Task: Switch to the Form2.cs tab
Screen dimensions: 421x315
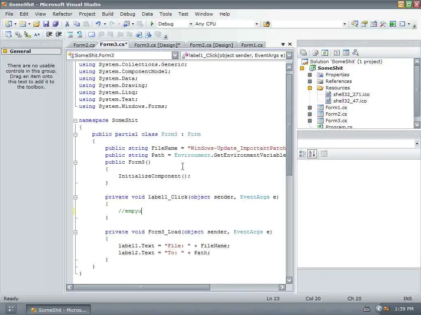Action: click(84, 45)
